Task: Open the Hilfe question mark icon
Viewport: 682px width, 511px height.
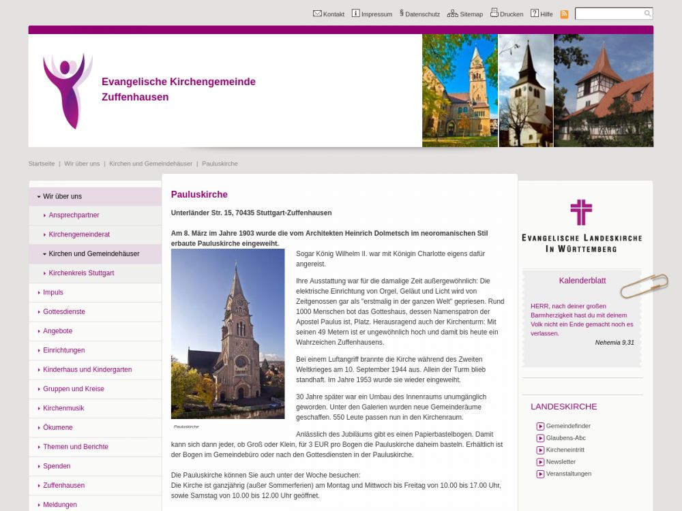Action: click(x=535, y=14)
